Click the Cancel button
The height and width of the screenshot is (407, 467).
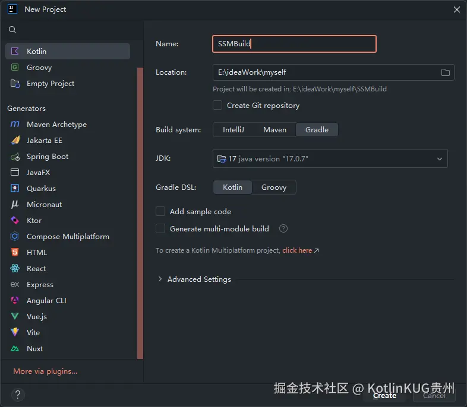point(434,396)
